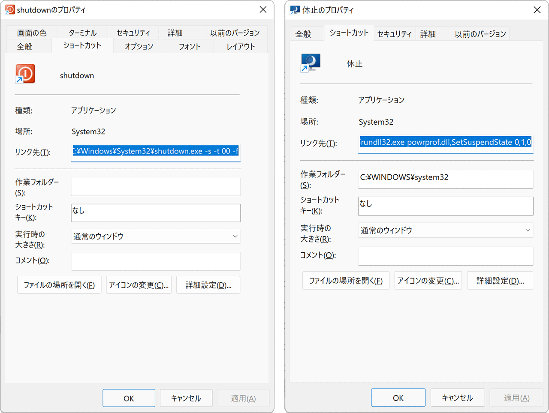The height and width of the screenshot is (413, 549).
Task: Click アイコンの変更 in shutdown properties
Action: tap(139, 285)
